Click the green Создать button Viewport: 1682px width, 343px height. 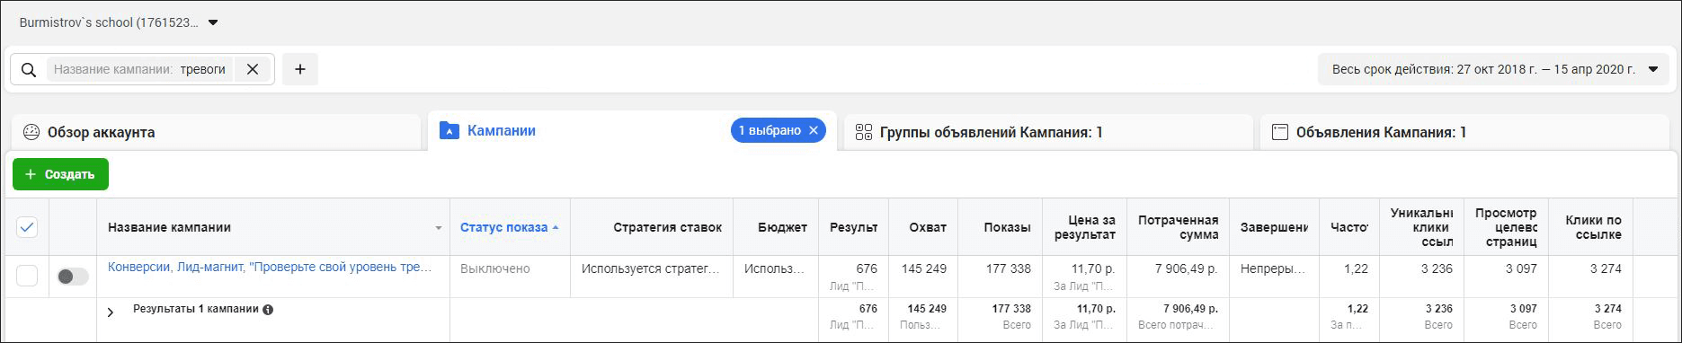tap(60, 174)
